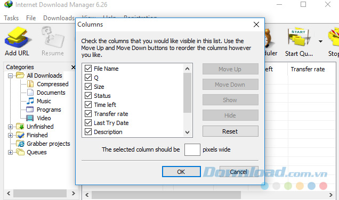Open the Downloads menu

pyautogui.click(x=59, y=18)
